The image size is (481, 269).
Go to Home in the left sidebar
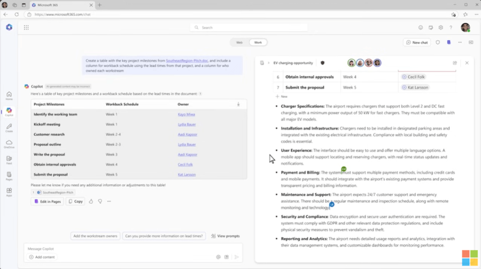(x=9, y=96)
